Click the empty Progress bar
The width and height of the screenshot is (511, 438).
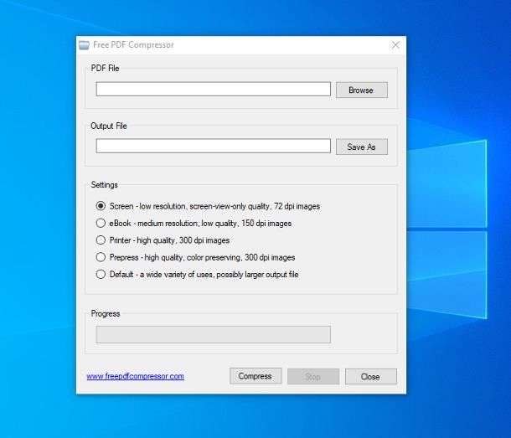(x=214, y=334)
